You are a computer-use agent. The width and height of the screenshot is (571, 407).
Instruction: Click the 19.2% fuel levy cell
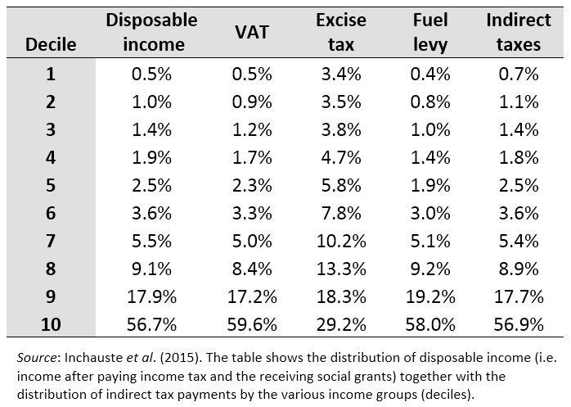point(430,296)
